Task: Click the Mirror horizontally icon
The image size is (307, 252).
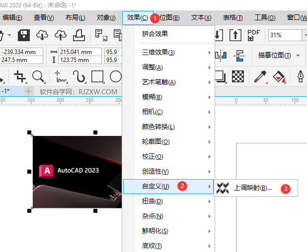Action: pyautogui.click(x=221, y=56)
